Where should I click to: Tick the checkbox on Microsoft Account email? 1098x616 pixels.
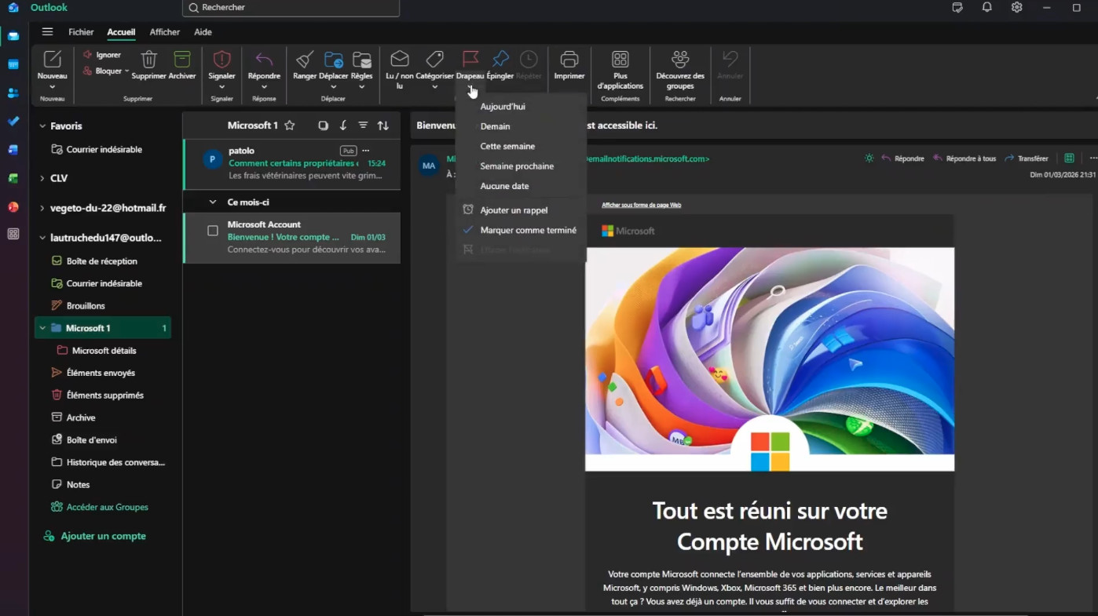[x=213, y=231]
